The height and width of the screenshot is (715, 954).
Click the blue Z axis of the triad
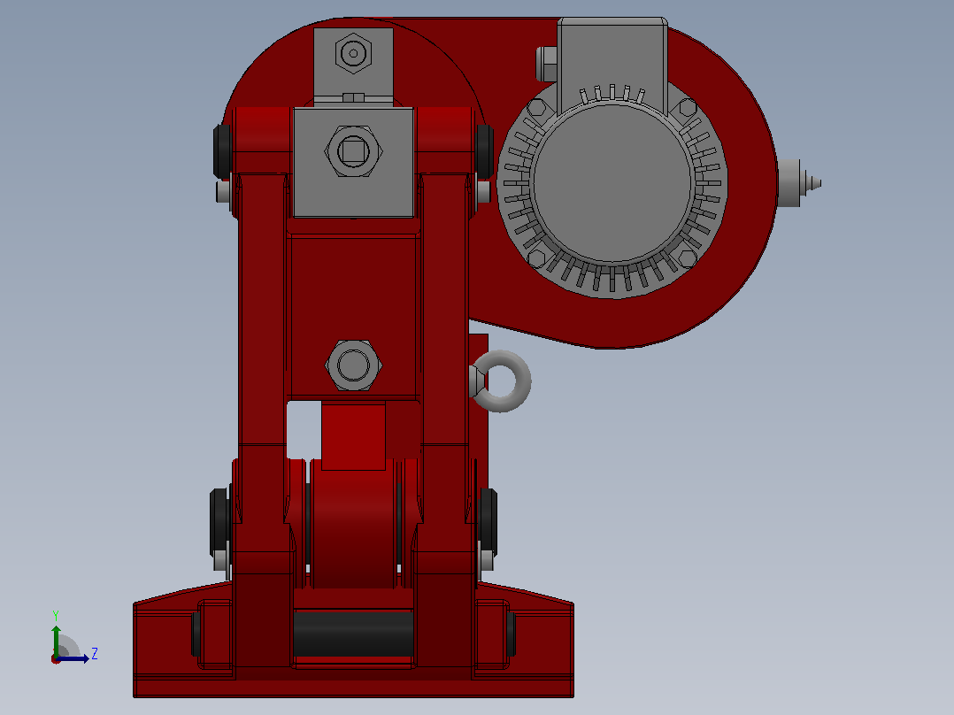click(x=73, y=658)
